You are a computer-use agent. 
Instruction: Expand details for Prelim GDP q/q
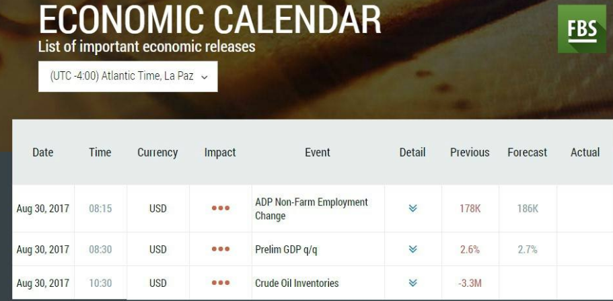(413, 249)
